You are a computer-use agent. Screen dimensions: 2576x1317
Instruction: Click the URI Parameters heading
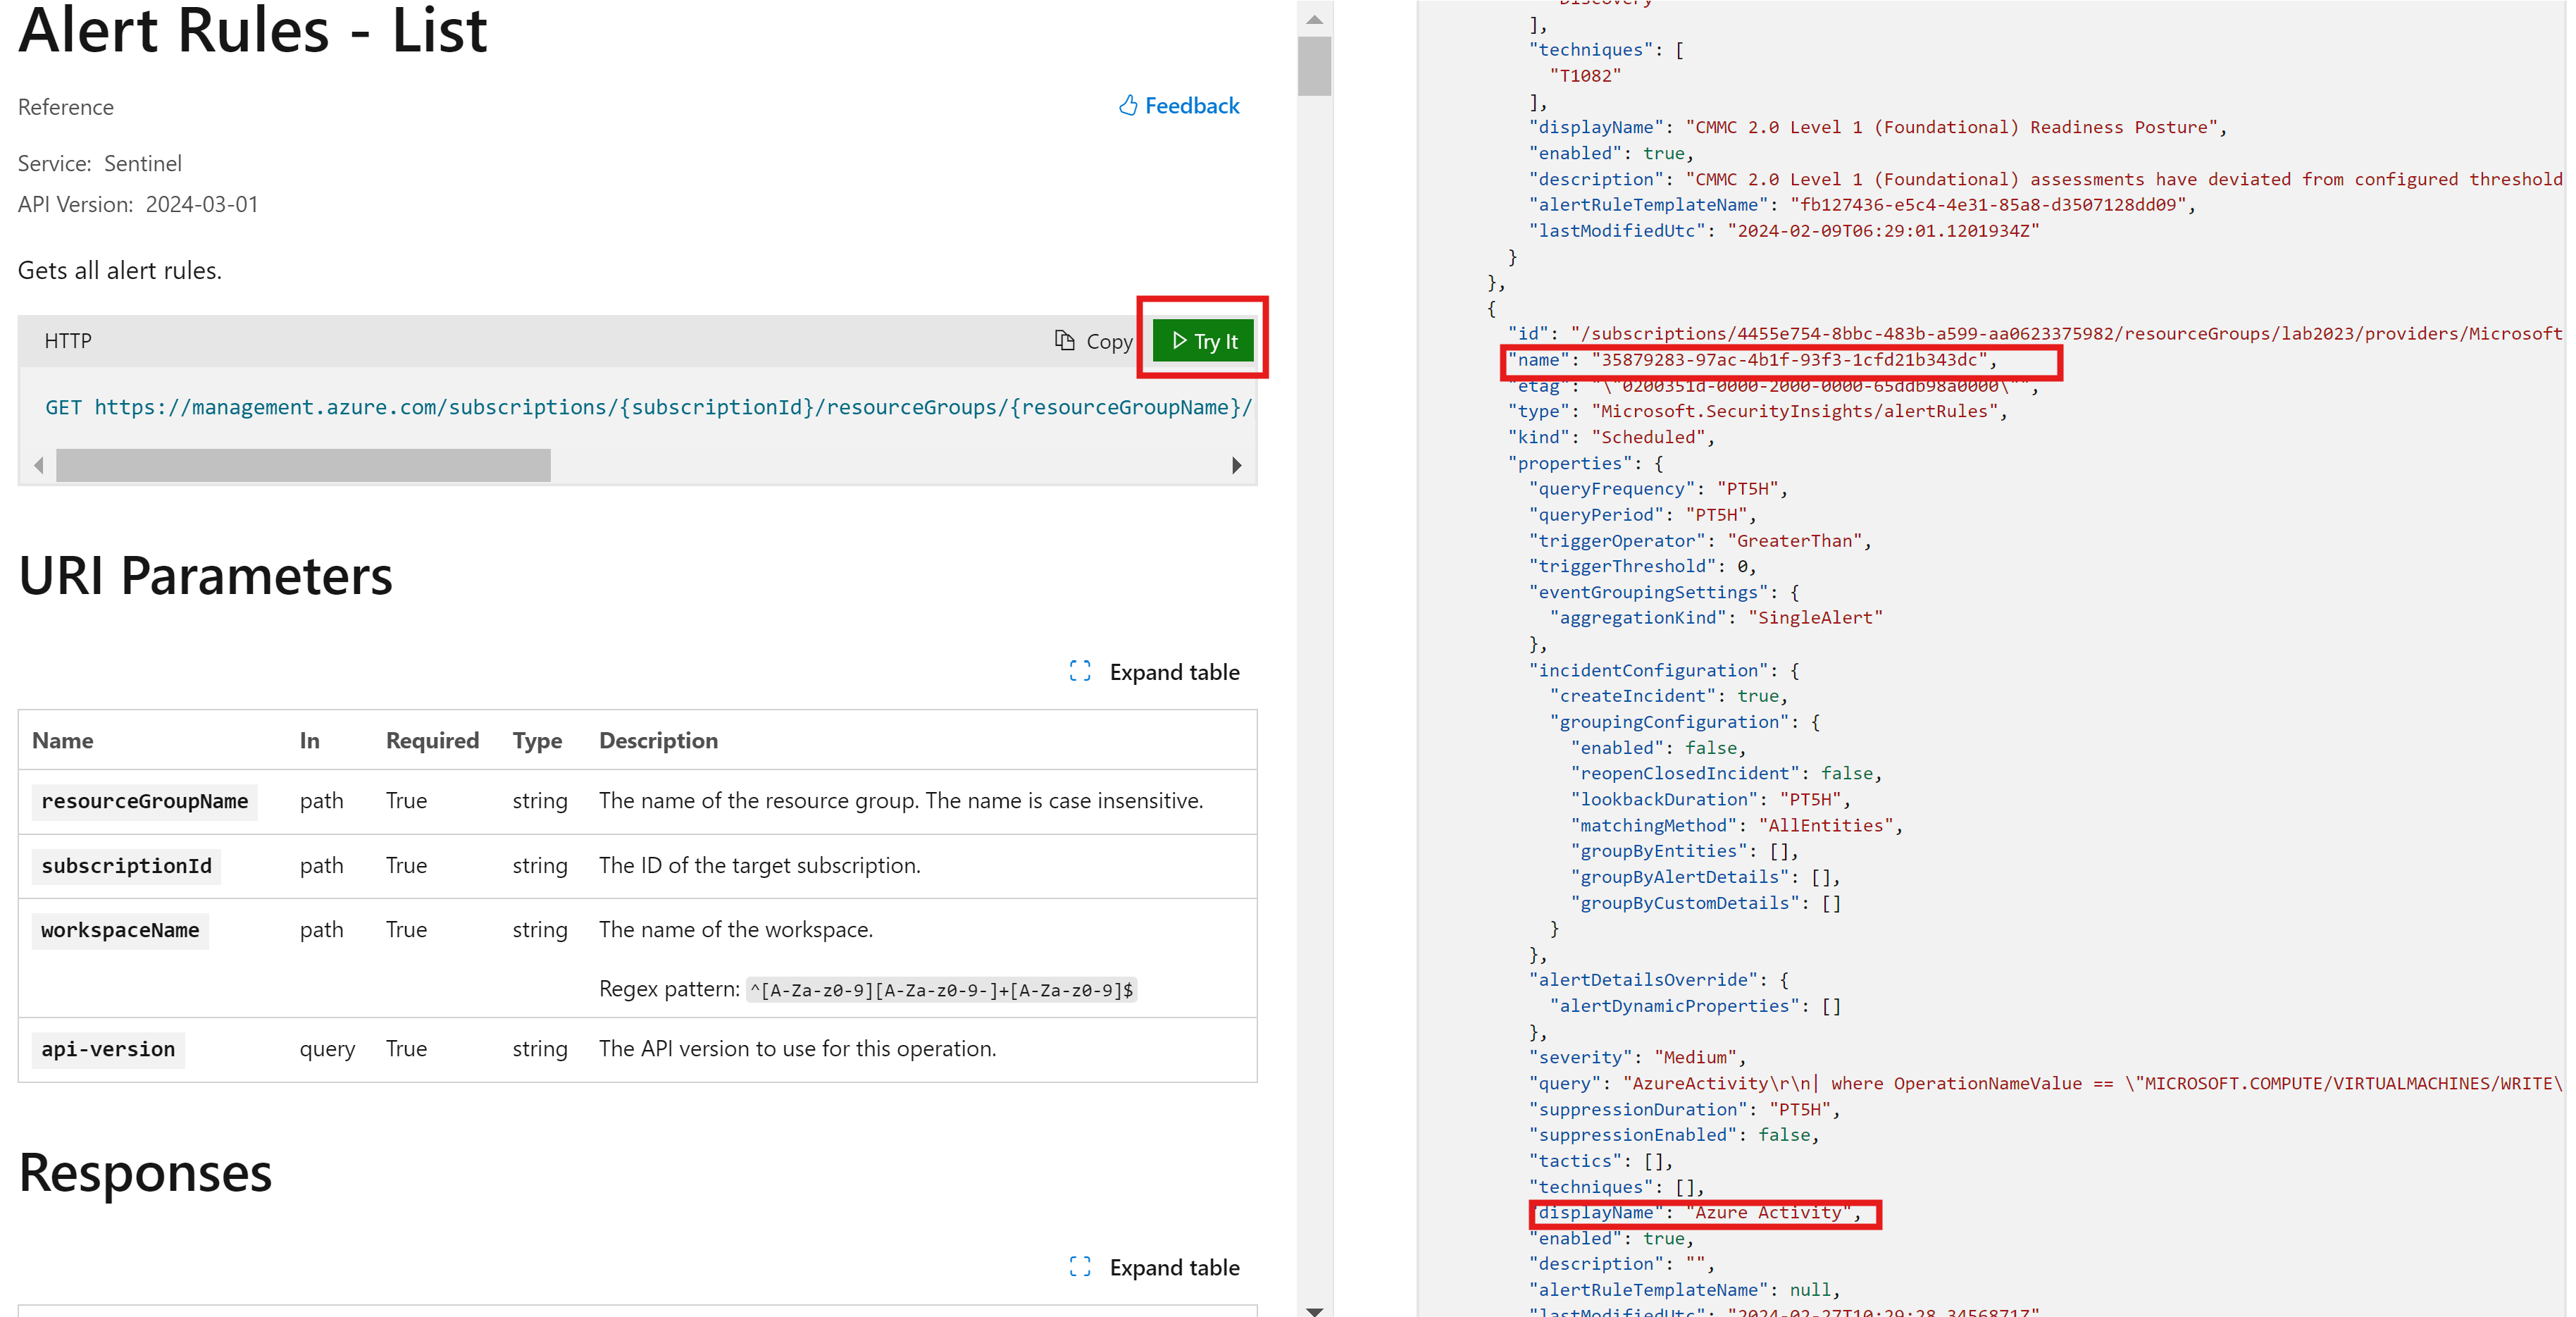click(x=205, y=576)
